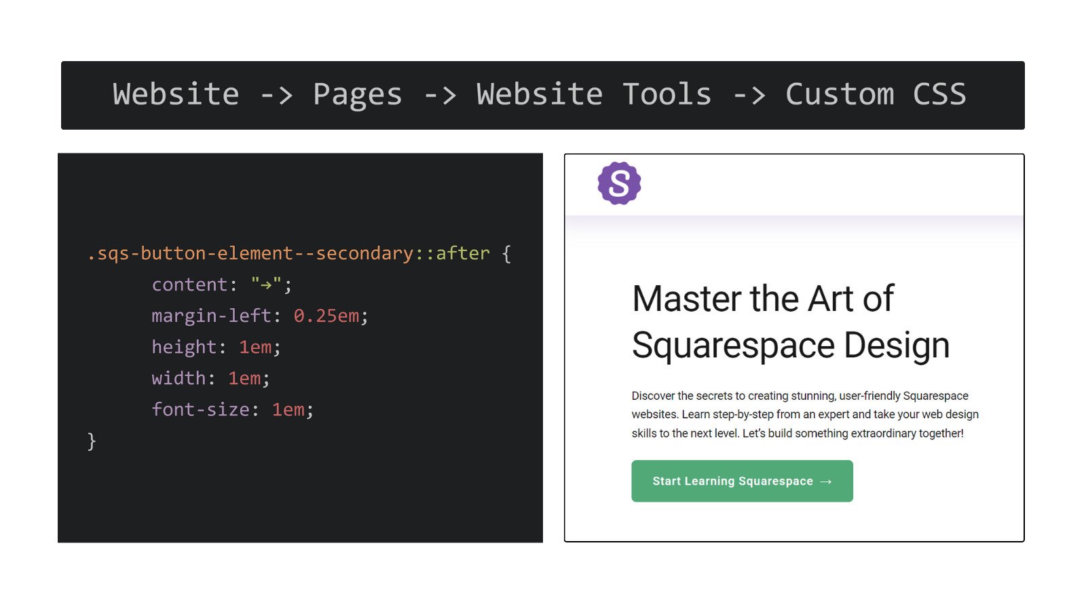Click the 'height: 1em;' code line
This screenshot has height=611, width=1086.
point(216,347)
